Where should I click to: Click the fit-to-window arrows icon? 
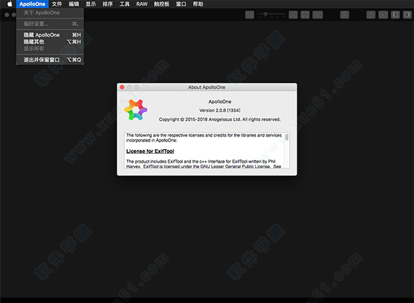[305, 14]
